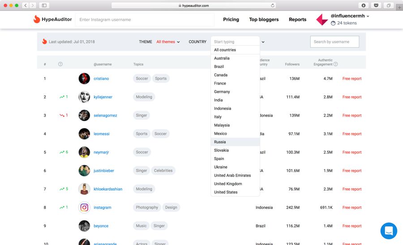Image resolution: width=403 pixels, height=245 pixels.
Task: Click the Topics column header
Action: tap(138, 64)
